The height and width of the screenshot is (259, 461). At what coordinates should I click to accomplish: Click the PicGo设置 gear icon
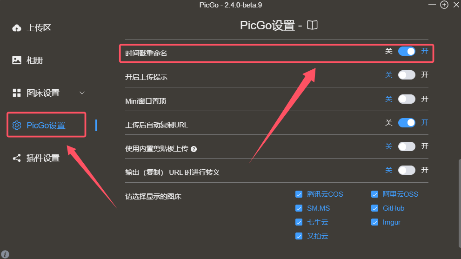[x=17, y=126]
